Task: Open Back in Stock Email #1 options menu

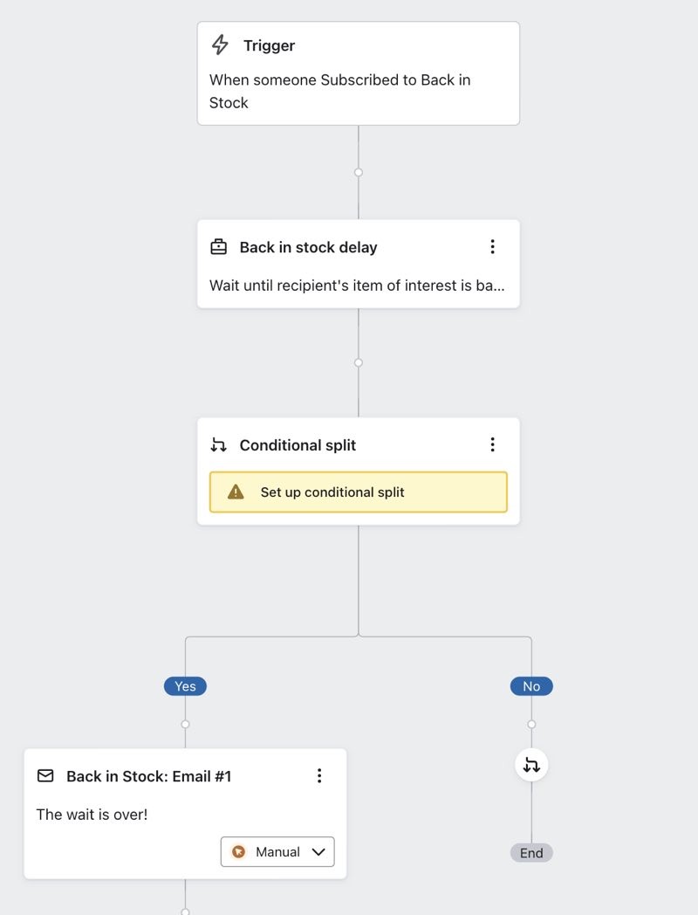Action: pos(319,775)
